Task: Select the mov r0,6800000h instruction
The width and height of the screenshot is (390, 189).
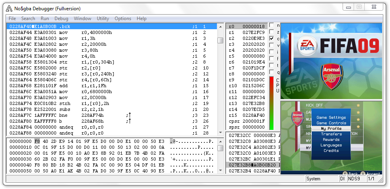Action: (x=112, y=92)
